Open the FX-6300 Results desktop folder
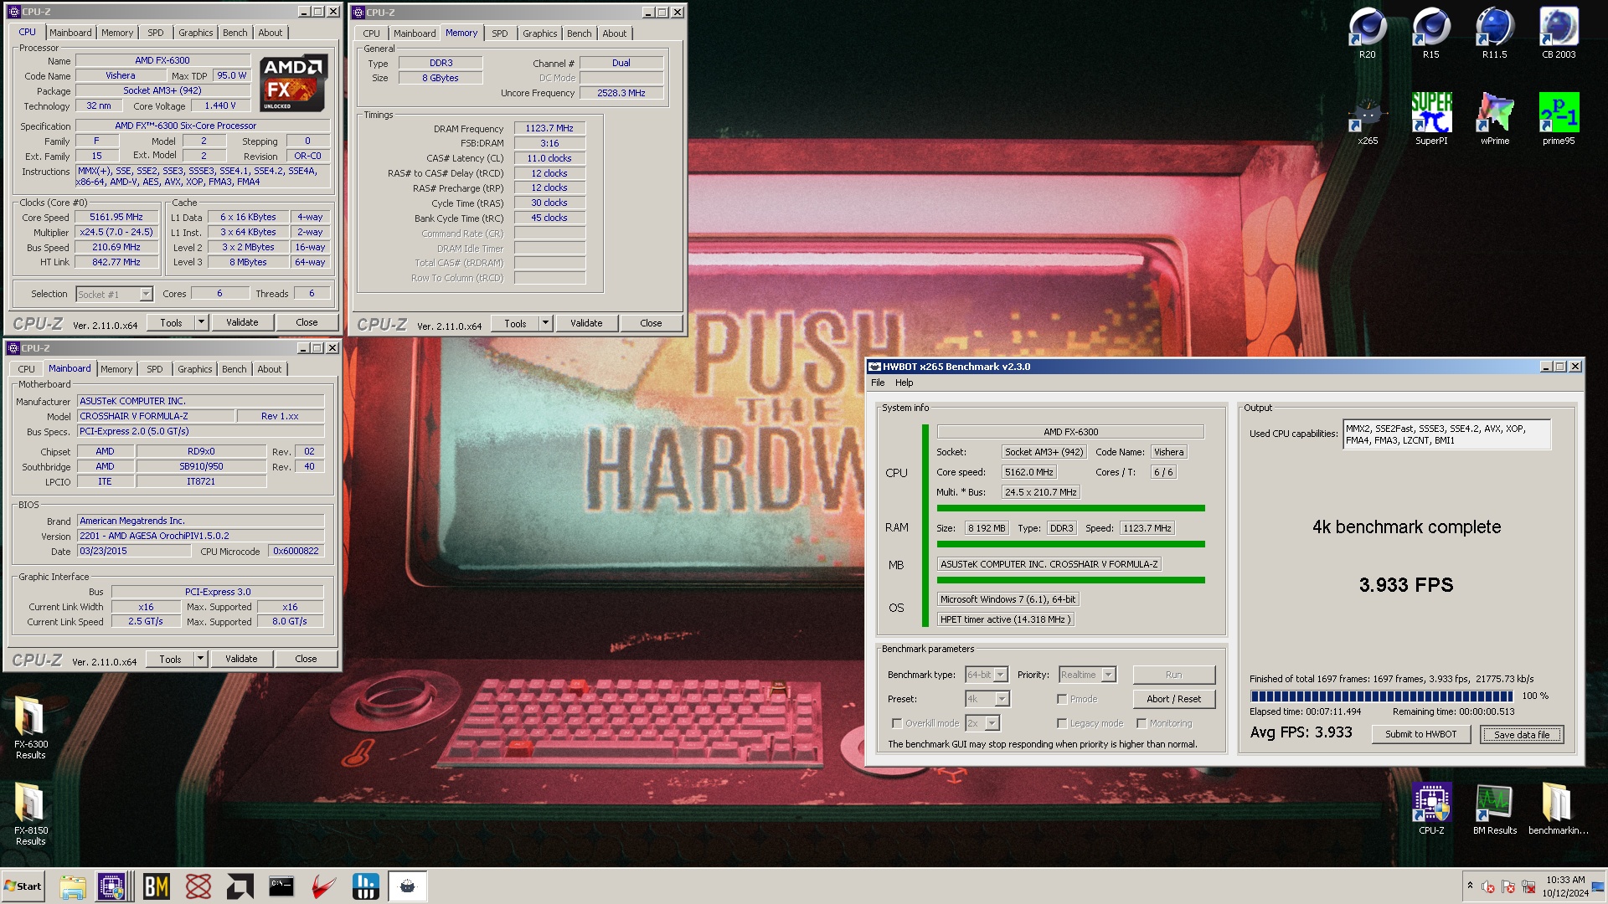Viewport: 1608px width, 904px height. click(x=30, y=727)
